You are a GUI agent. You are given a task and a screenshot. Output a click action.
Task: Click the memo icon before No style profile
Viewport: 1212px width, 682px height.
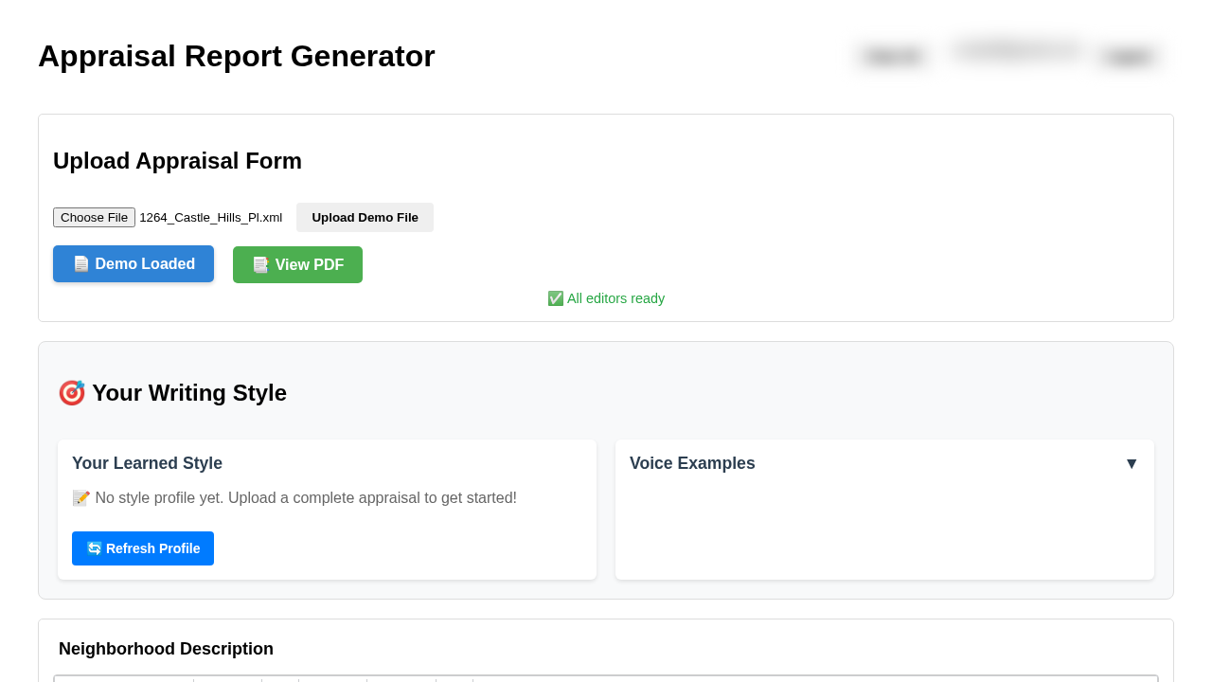(x=81, y=498)
